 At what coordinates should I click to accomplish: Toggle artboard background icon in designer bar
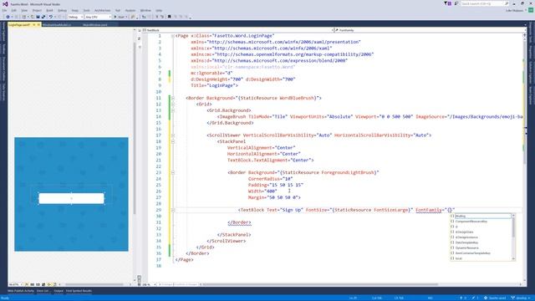43,284
